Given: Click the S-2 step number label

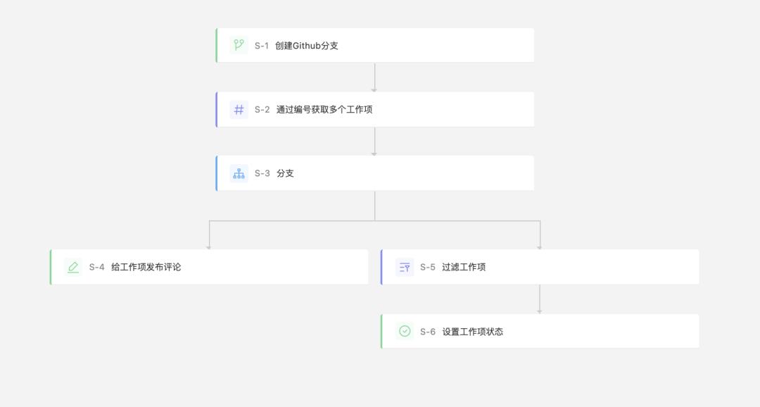Looking at the screenshot, I should [262, 109].
